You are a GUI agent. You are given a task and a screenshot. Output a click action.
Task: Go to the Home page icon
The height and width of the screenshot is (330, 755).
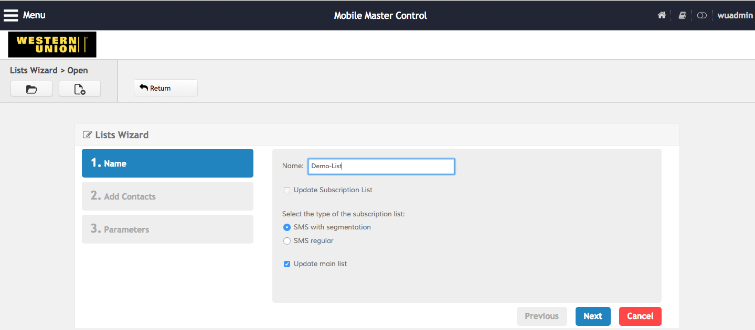(662, 16)
